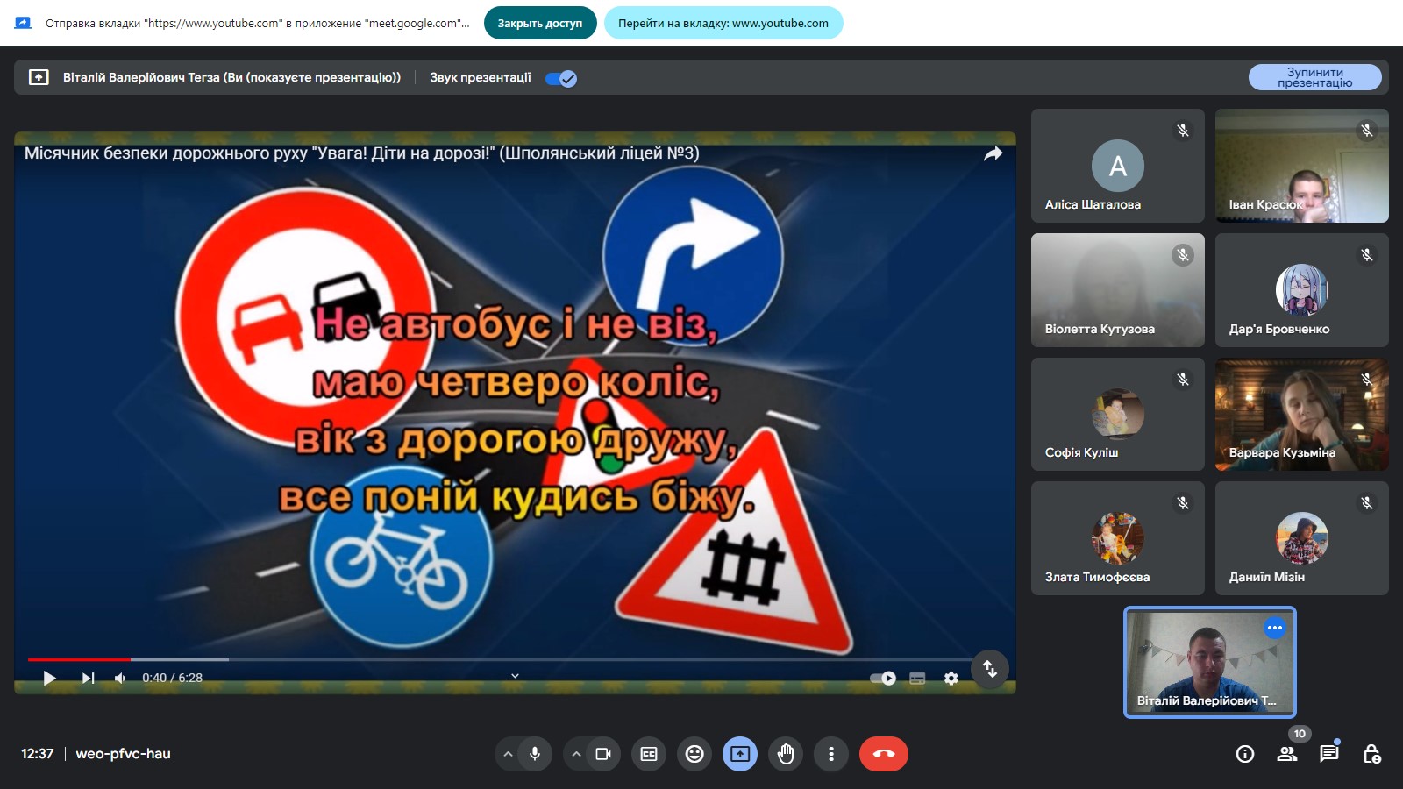Toggle YouTube autoplay switch
The width and height of the screenshot is (1403, 789).
click(882, 678)
